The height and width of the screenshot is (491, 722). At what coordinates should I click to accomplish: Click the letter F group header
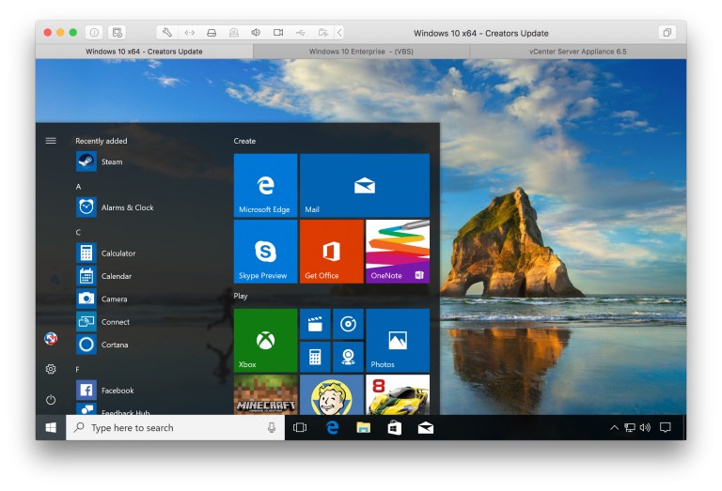coord(77,369)
